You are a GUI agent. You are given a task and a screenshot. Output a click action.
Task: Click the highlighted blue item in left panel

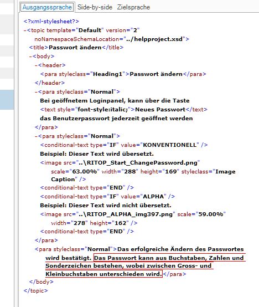coord(7,100)
